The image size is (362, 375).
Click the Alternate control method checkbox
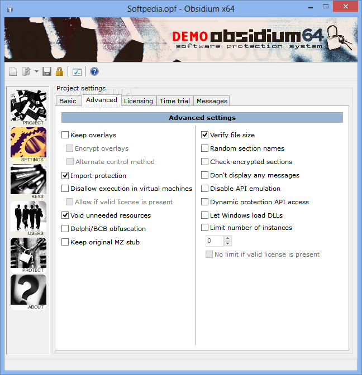(x=70, y=162)
